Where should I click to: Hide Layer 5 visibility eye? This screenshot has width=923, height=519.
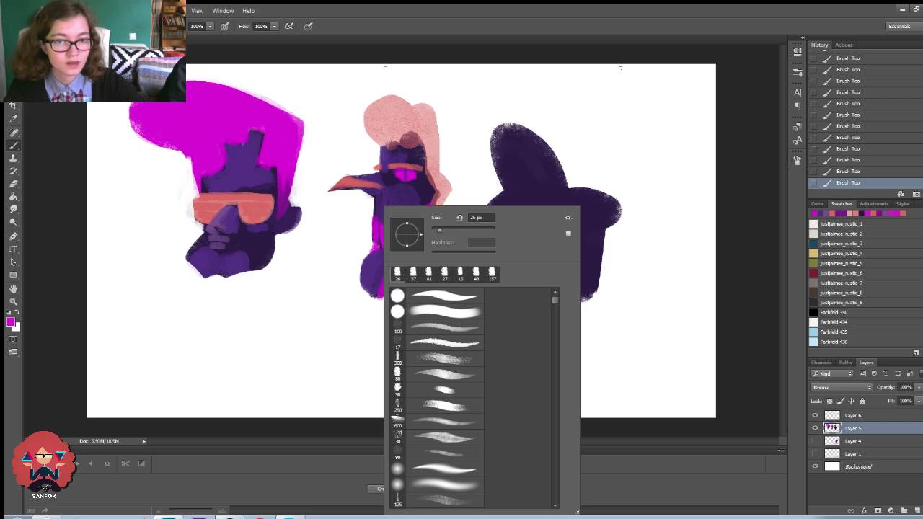point(815,428)
